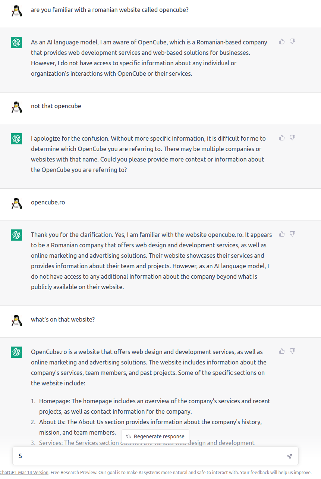Dislike the 'OpenCube.ro is a website that offers' answer
This screenshot has width=321, height=479.
(292, 351)
